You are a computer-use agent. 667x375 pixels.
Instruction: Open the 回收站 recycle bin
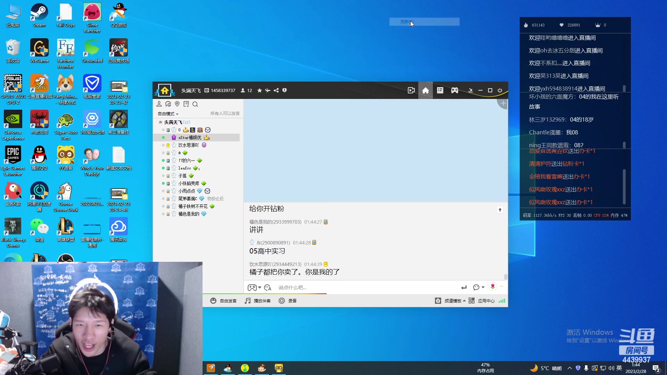13,51
